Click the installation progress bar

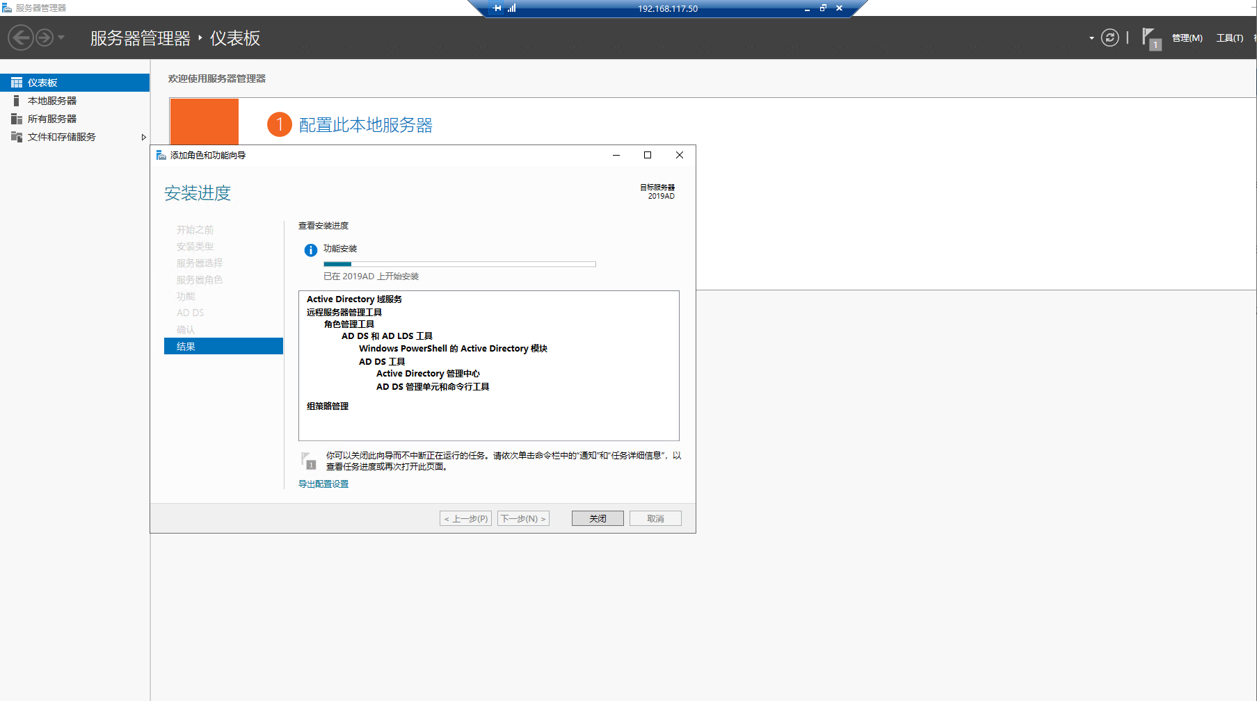click(x=459, y=264)
